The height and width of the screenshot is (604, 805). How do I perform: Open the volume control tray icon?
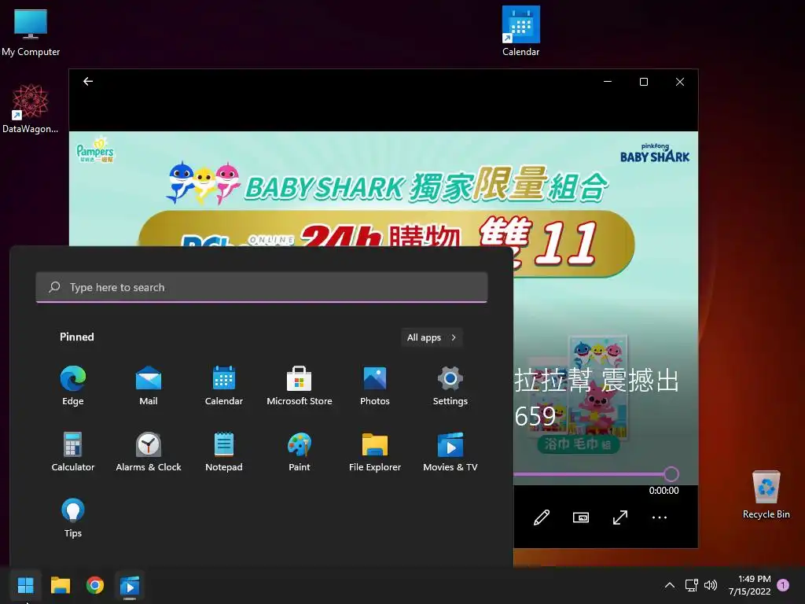(711, 585)
